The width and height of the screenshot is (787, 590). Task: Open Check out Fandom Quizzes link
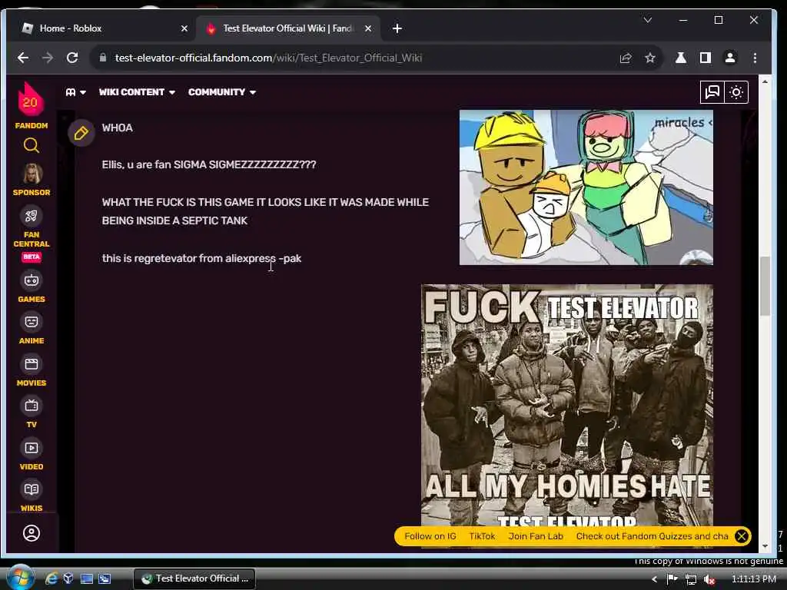coord(652,535)
